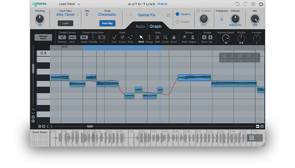Screen dimensions: 295x168
Task: Toggle the Formant power button
Action: coord(198,11)
